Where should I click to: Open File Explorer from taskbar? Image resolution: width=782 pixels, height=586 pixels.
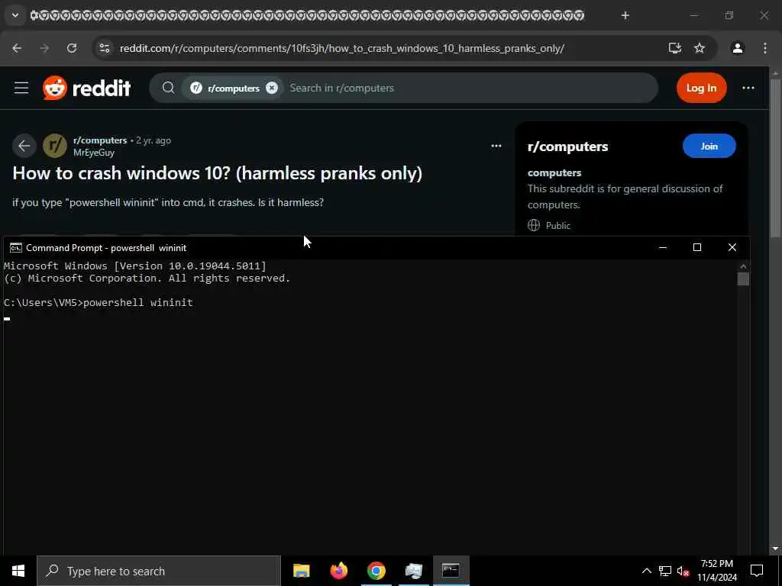point(301,571)
